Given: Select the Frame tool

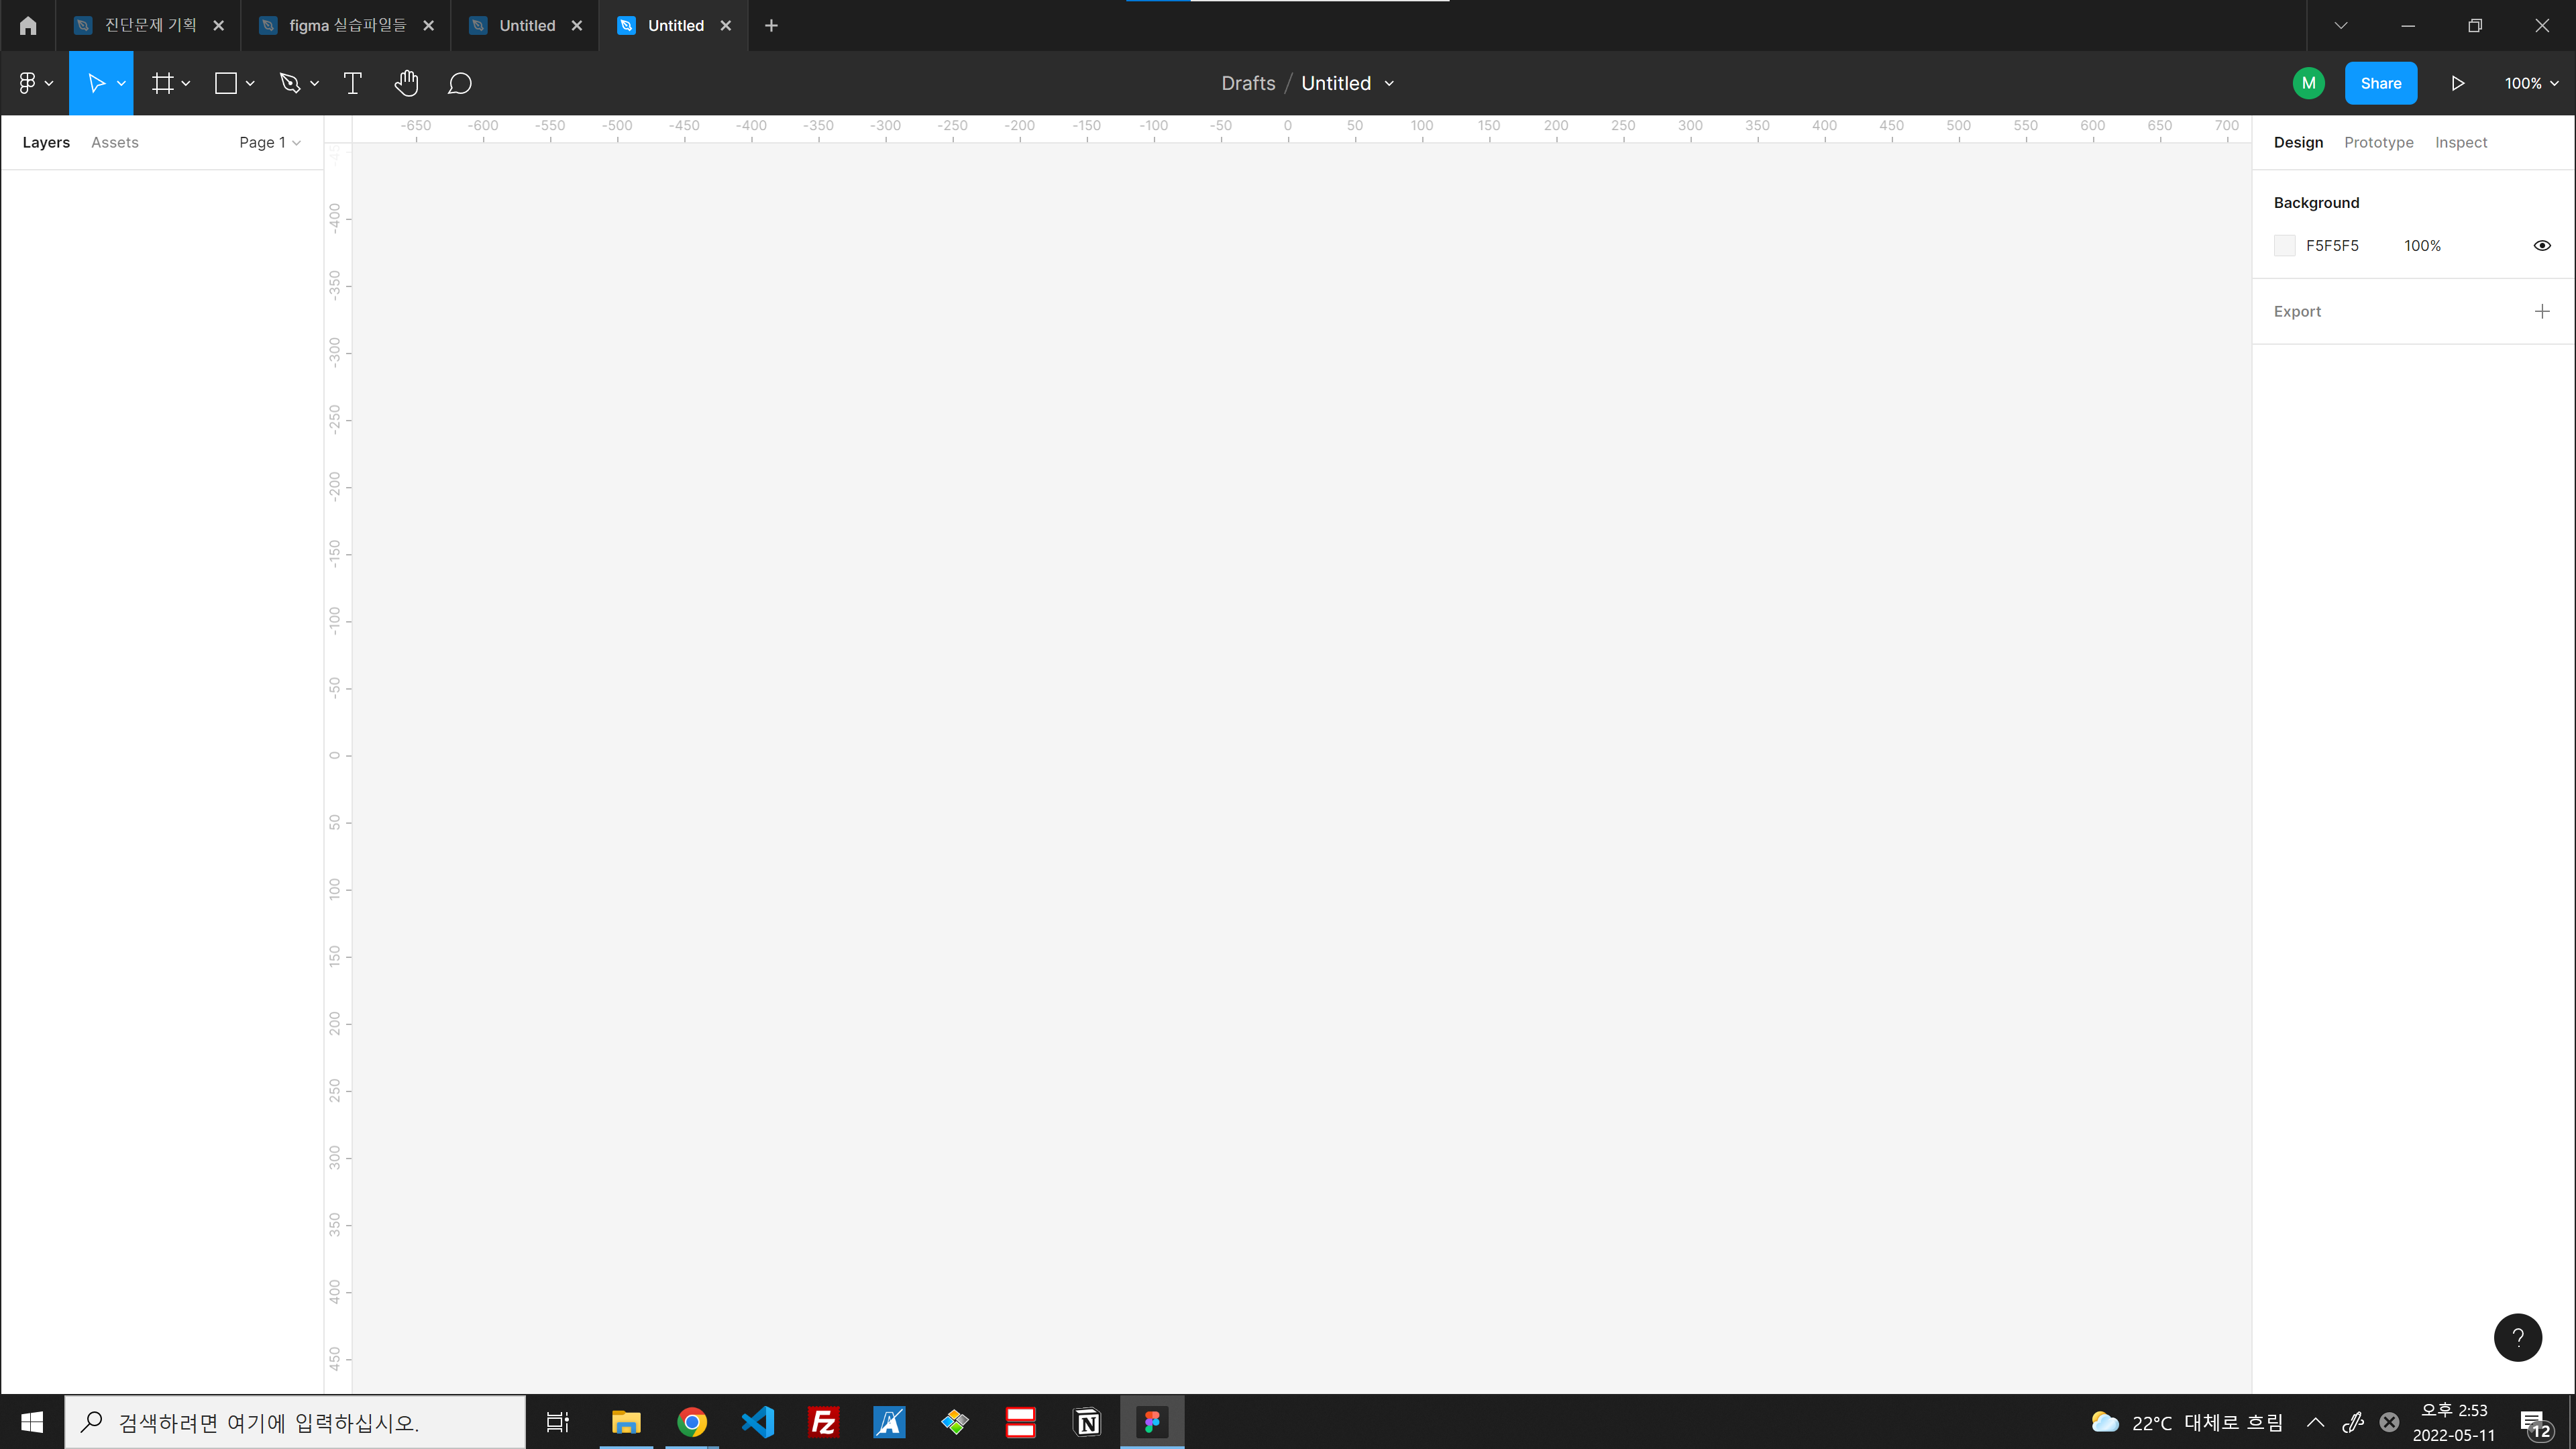Looking at the screenshot, I should point(162,83).
